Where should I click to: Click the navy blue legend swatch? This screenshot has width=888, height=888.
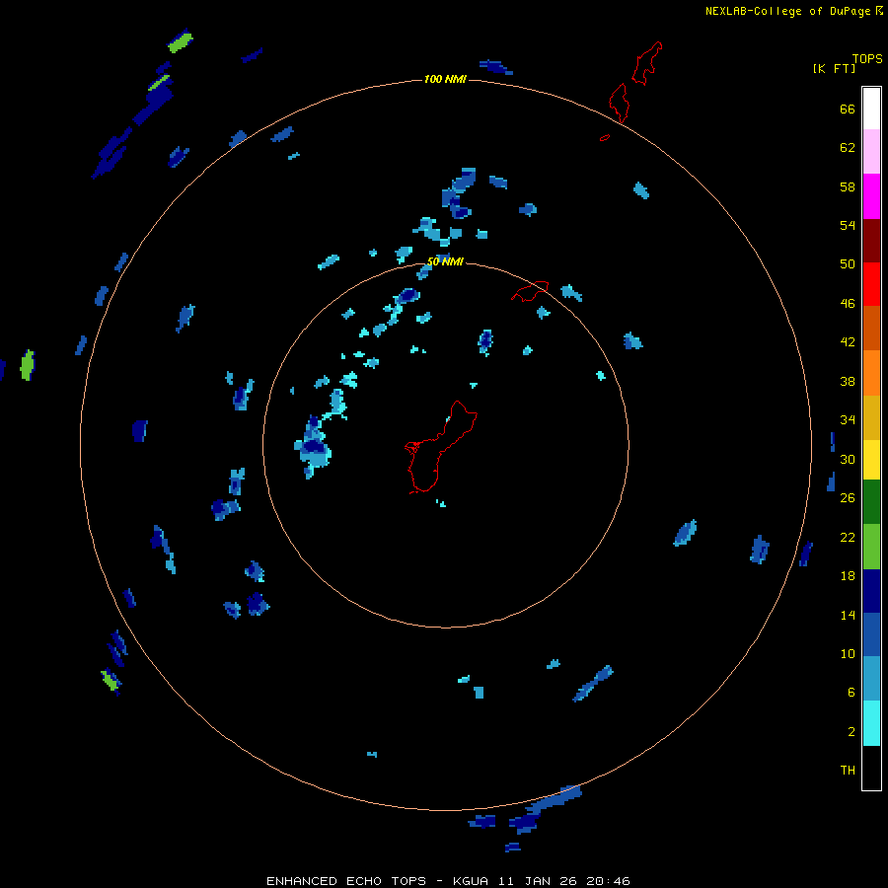pos(871,591)
